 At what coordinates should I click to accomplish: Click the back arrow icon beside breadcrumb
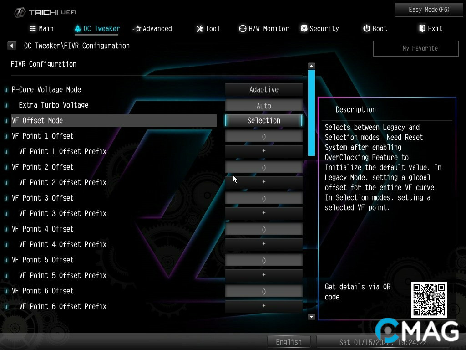click(12, 46)
